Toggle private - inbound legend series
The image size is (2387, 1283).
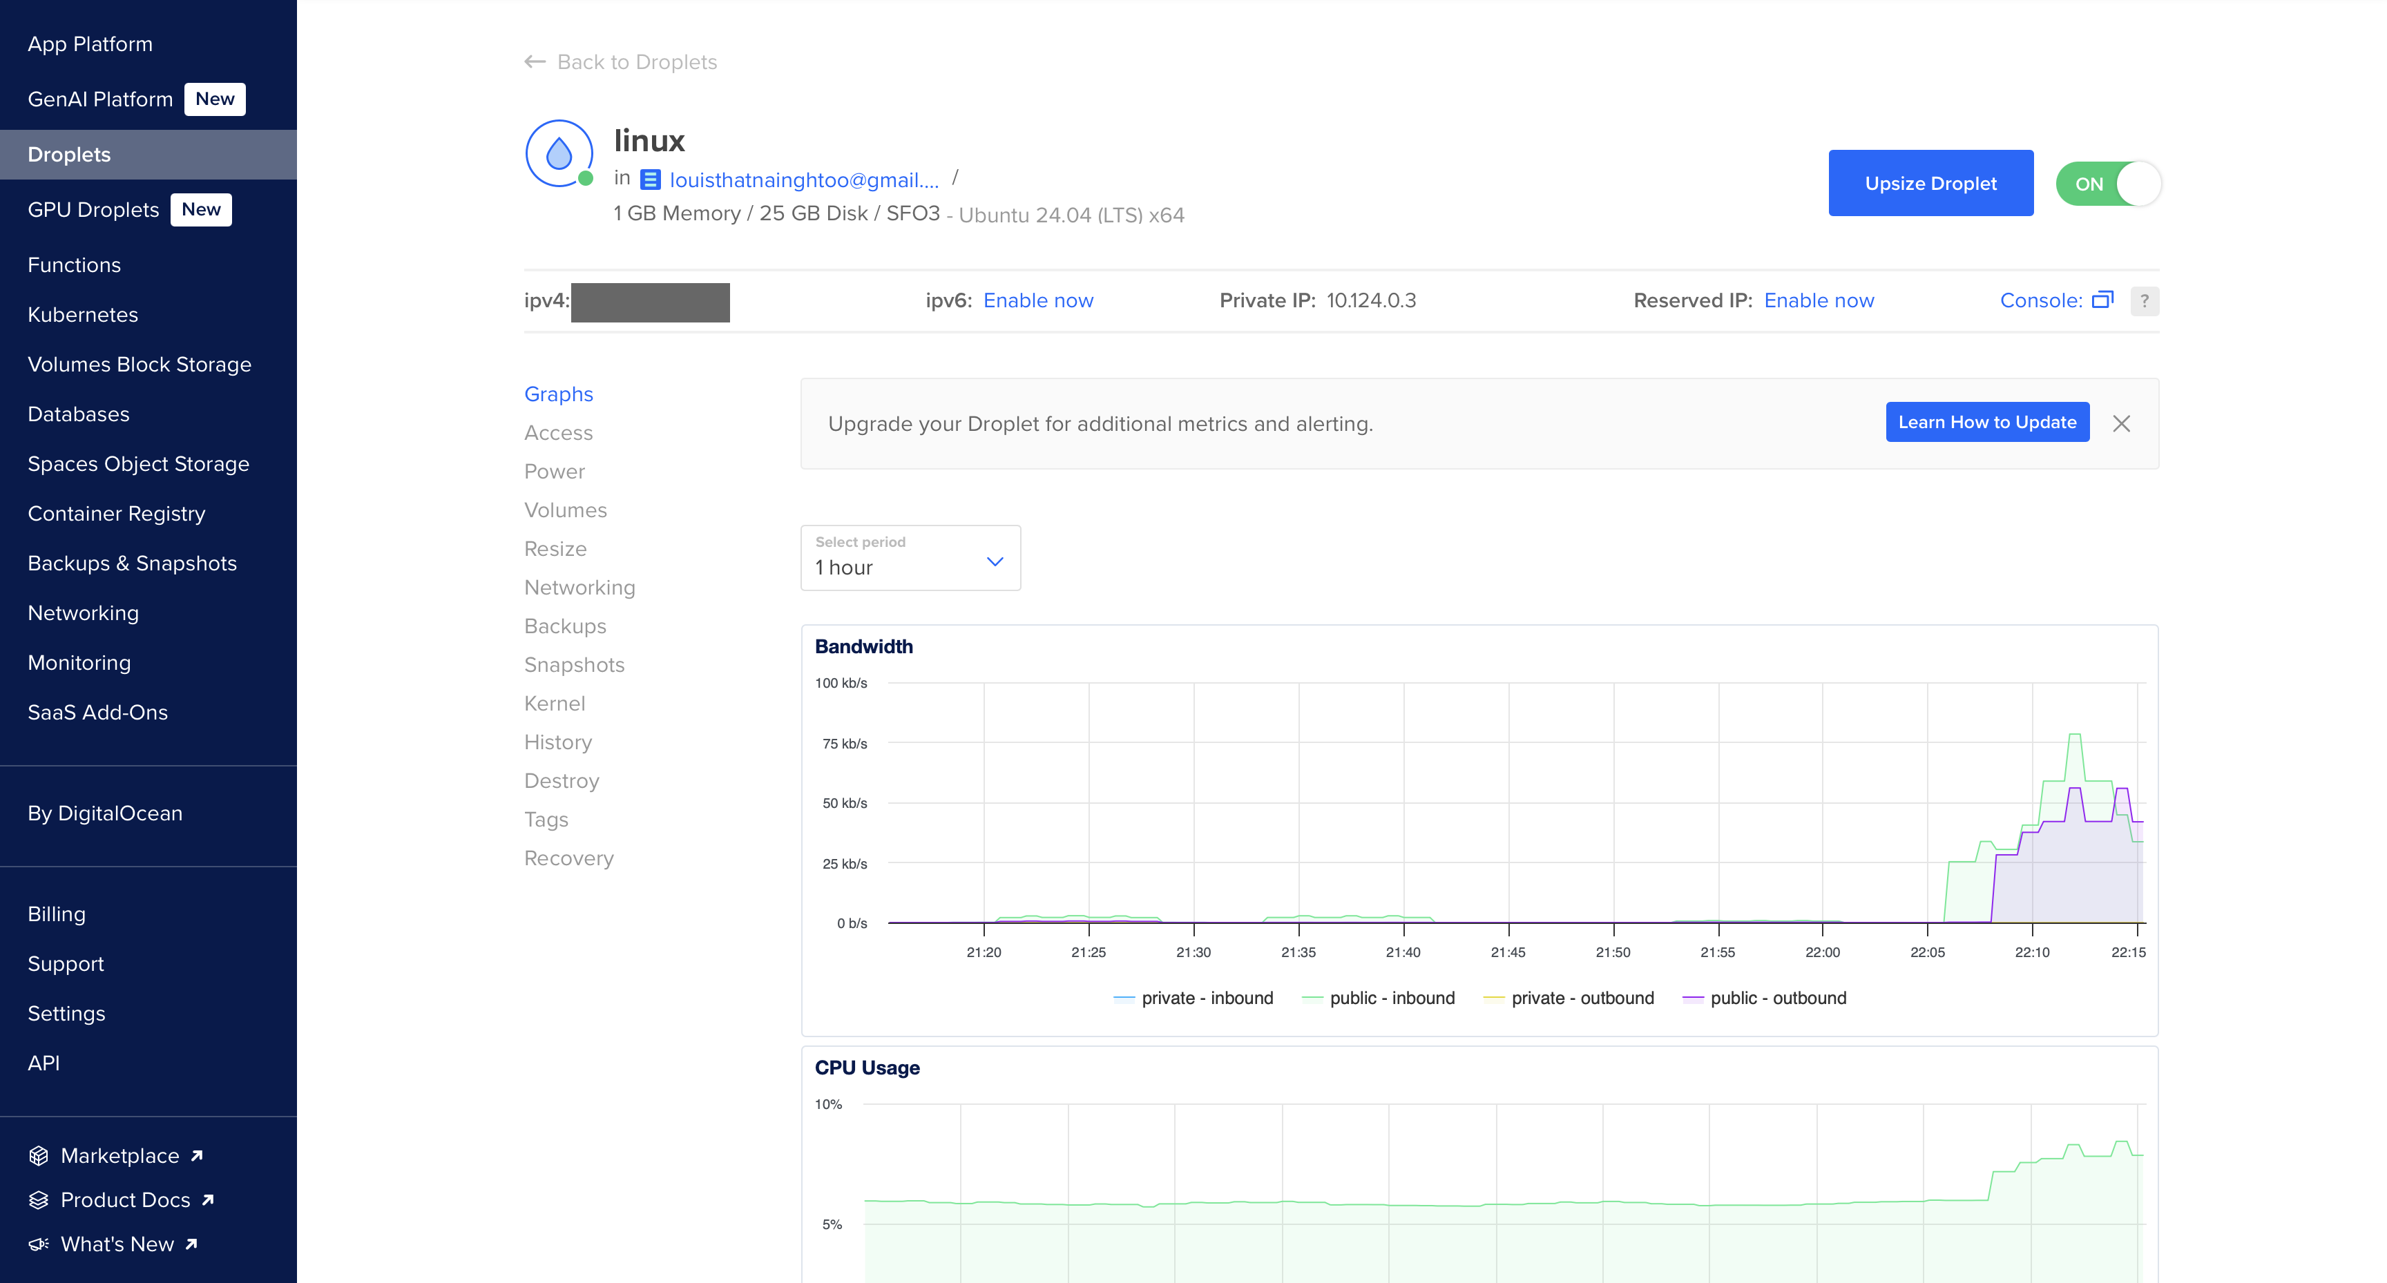[1193, 998]
